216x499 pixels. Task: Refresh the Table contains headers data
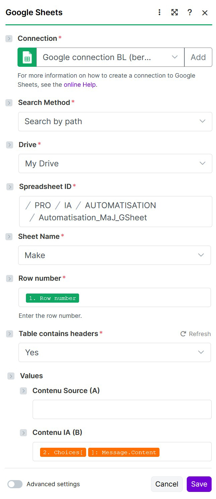pyautogui.click(x=195, y=334)
